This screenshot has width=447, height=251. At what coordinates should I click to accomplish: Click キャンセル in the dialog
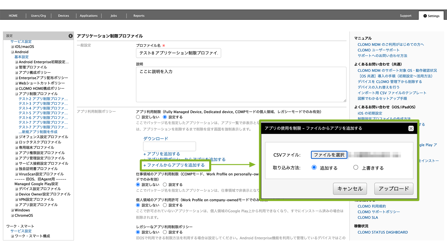point(350,189)
